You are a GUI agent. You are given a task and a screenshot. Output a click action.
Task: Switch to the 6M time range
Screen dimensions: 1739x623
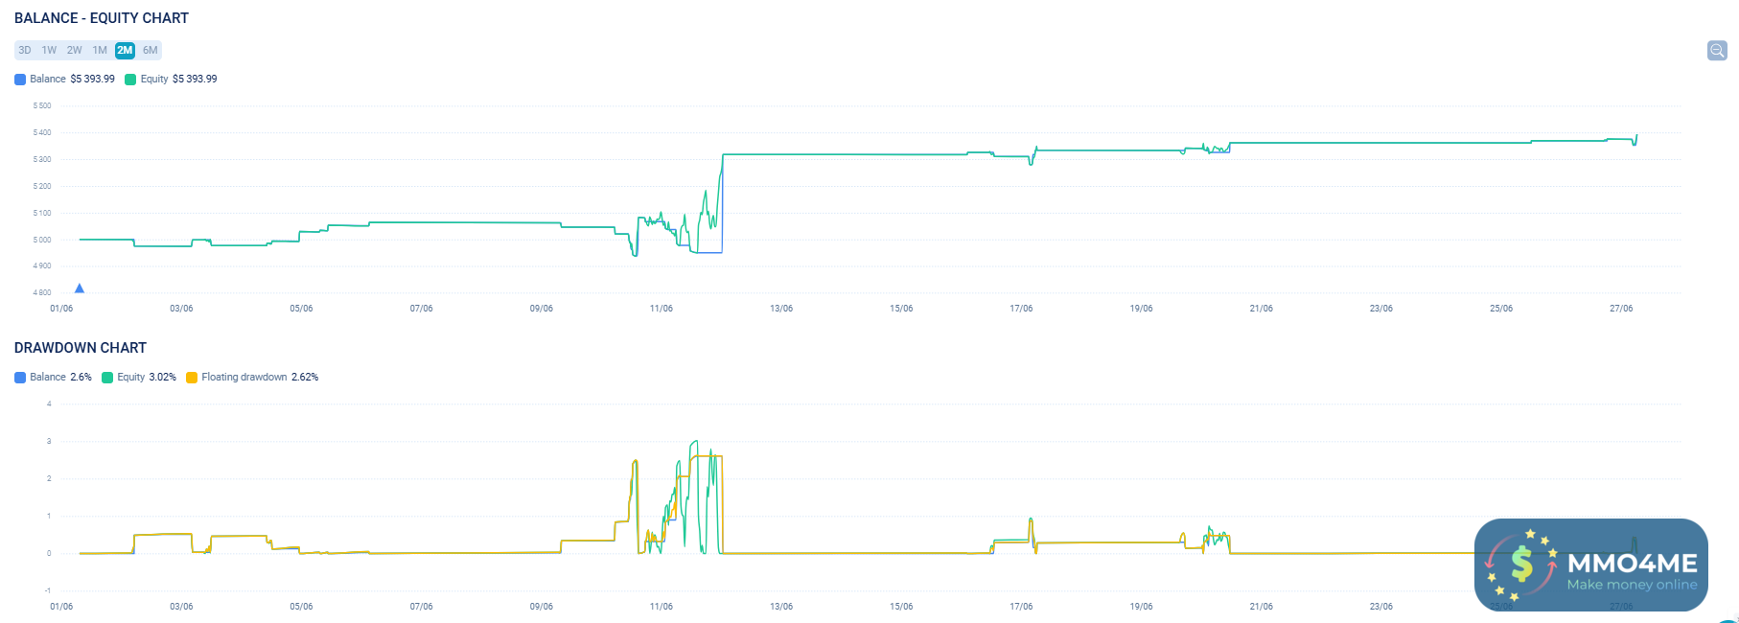[151, 51]
